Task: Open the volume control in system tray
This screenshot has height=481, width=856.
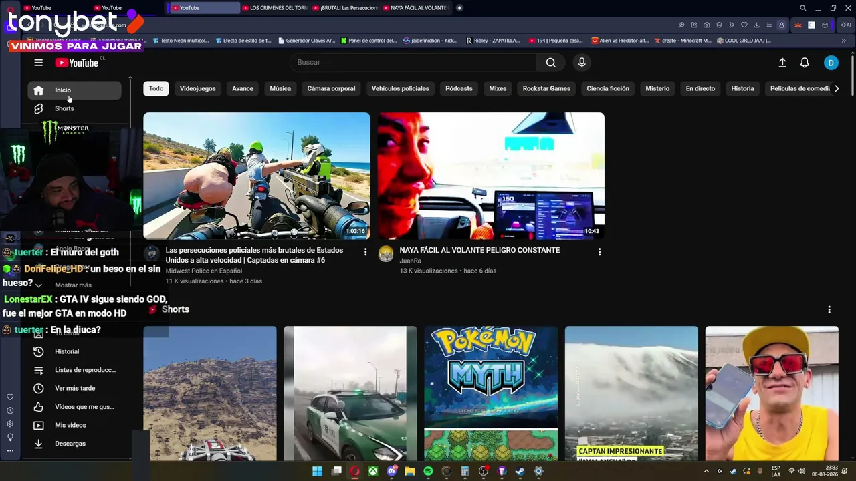Action: tap(802, 471)
